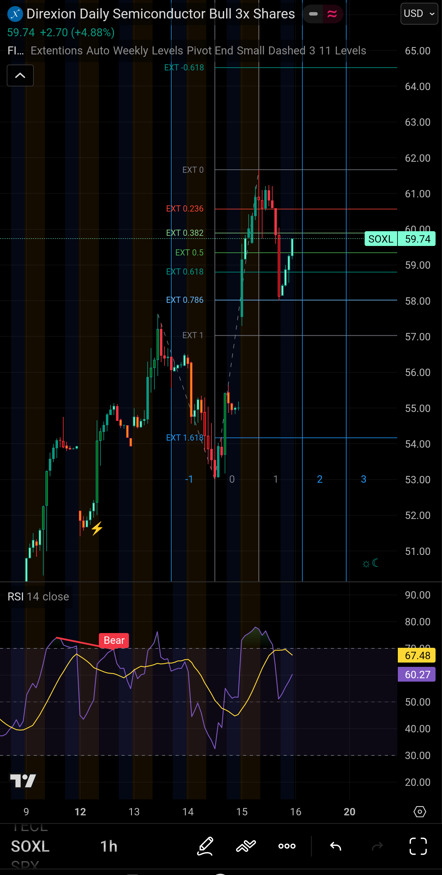442x875 pixels.
Task: Tap the orange lightning bolt marker
Action: point(97,528)
